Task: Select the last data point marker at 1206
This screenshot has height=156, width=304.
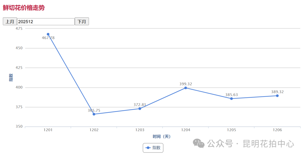Action: [x=277, y=96]
